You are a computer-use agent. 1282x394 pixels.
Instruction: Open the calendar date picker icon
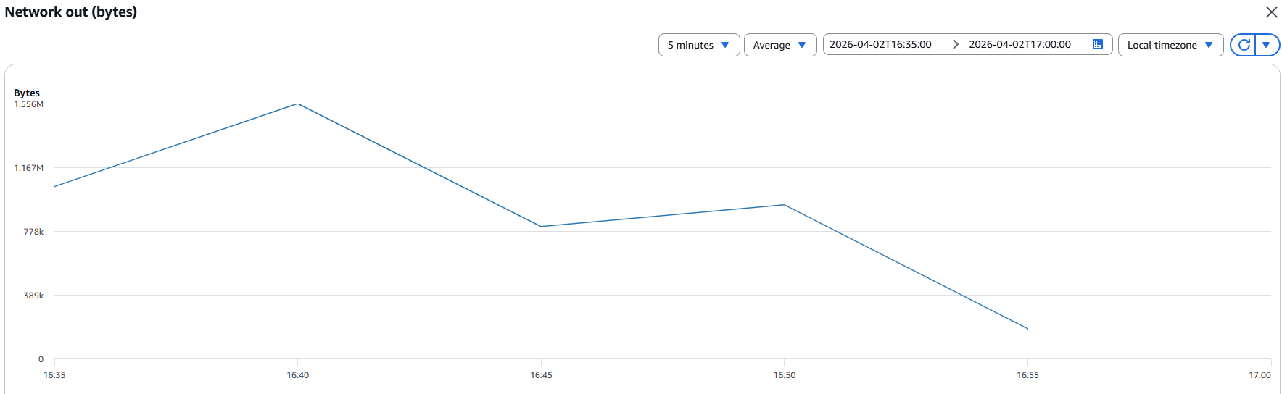[x=1098, y=45]
